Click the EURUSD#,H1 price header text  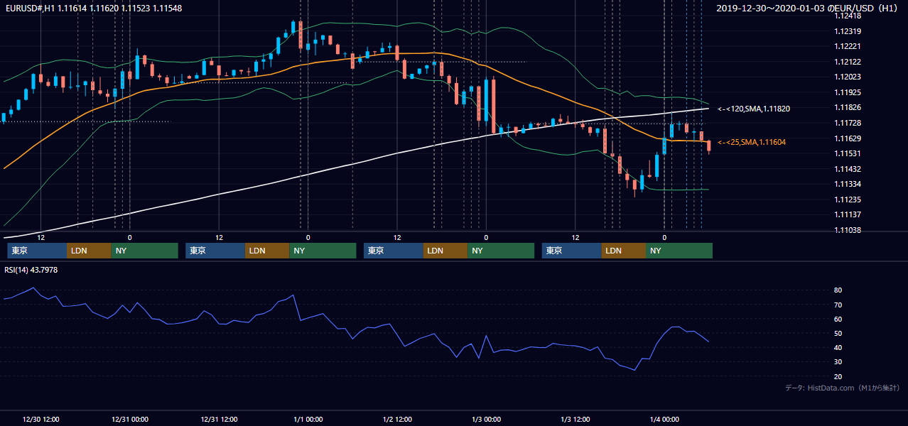click(92, 8)
